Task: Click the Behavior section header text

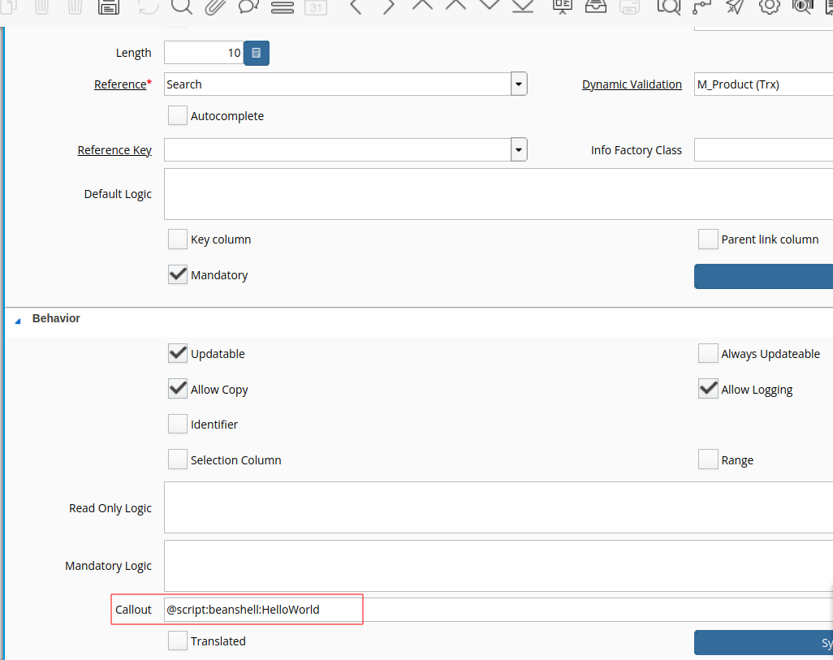Action: (x=56, y=318)
